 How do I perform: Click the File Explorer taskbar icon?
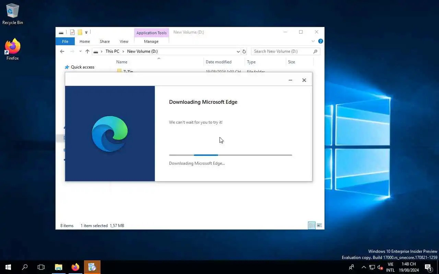point(59,267)
